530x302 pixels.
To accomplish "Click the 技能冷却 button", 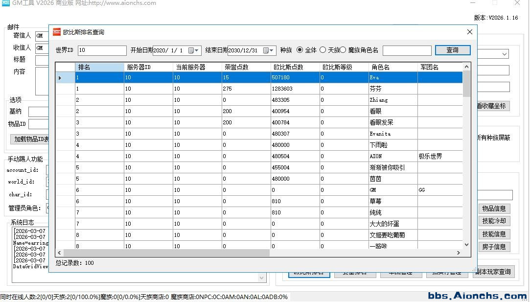I will coord(494,221).
